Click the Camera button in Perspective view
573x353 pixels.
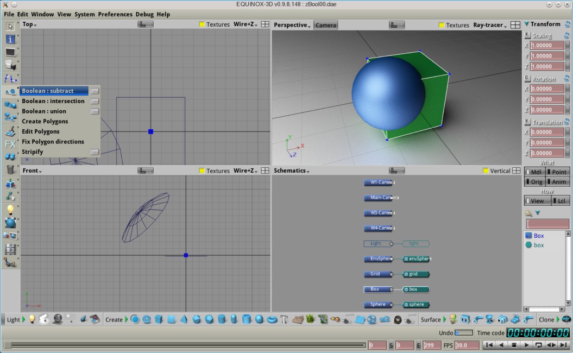pyautogui.click(x=325, y=25)
